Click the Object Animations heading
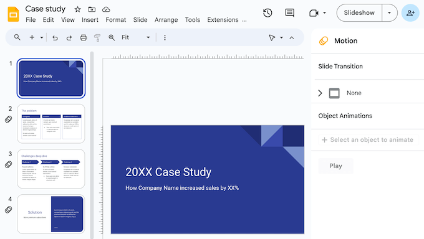Viewport: 424px width, 239px height. pos(345,116)
